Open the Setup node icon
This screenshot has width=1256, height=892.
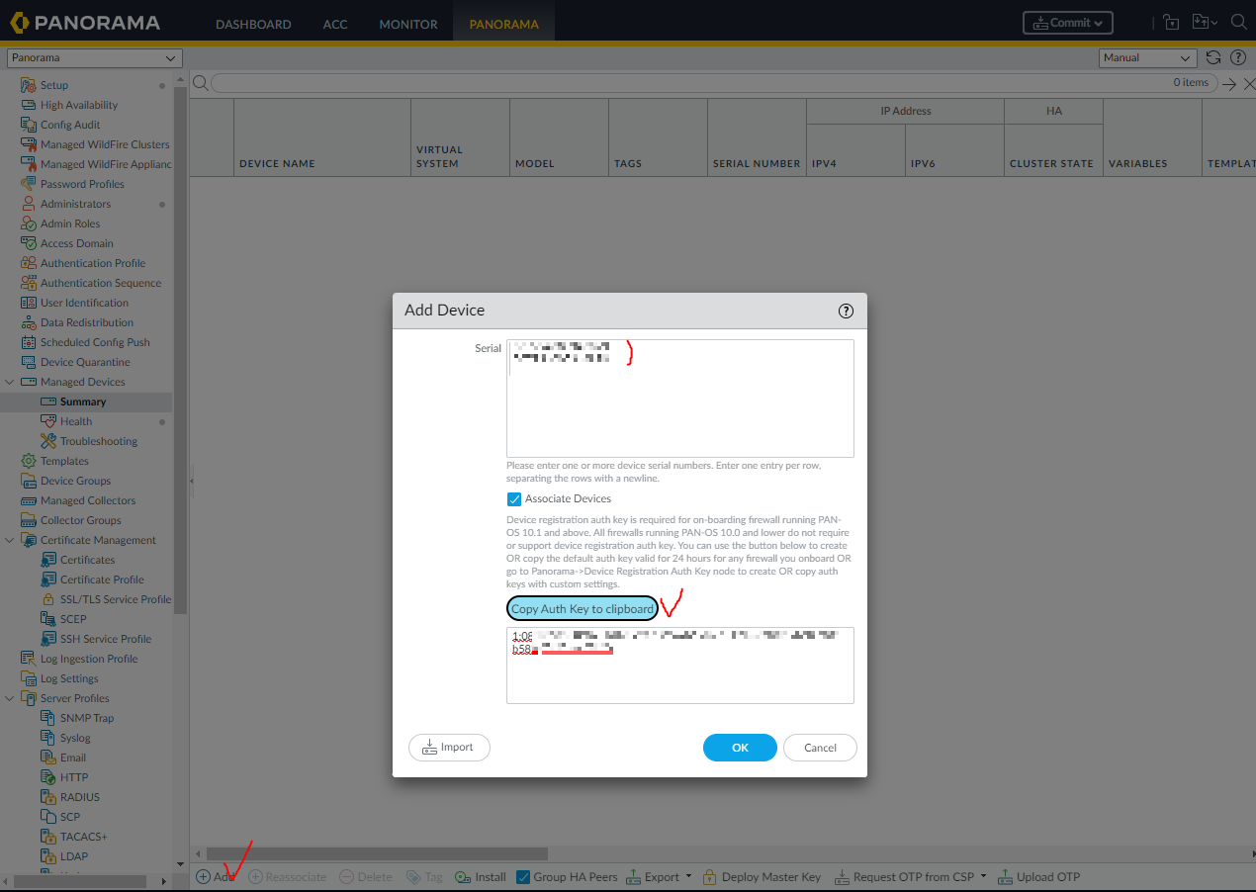coord(29,85)
